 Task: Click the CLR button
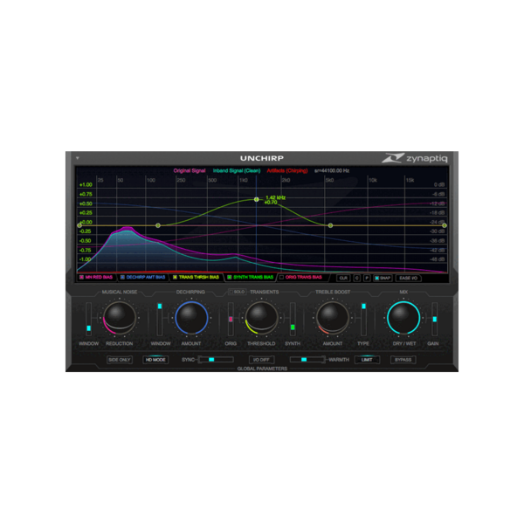[343, 278]
